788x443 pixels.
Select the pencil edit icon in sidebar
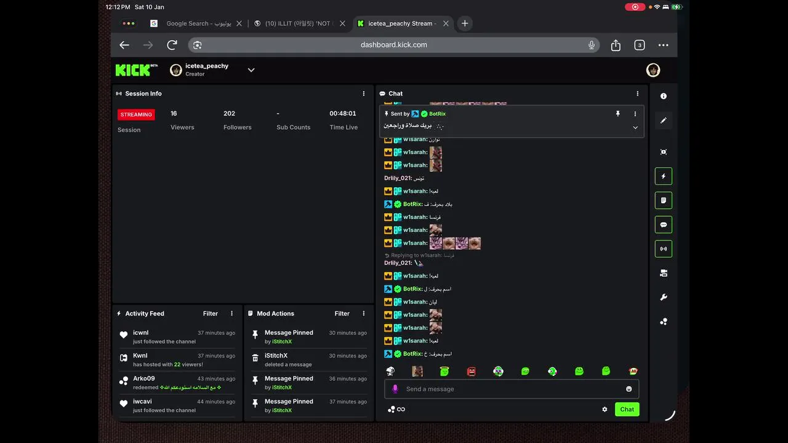pyautogui.click(x=663, y=121)
